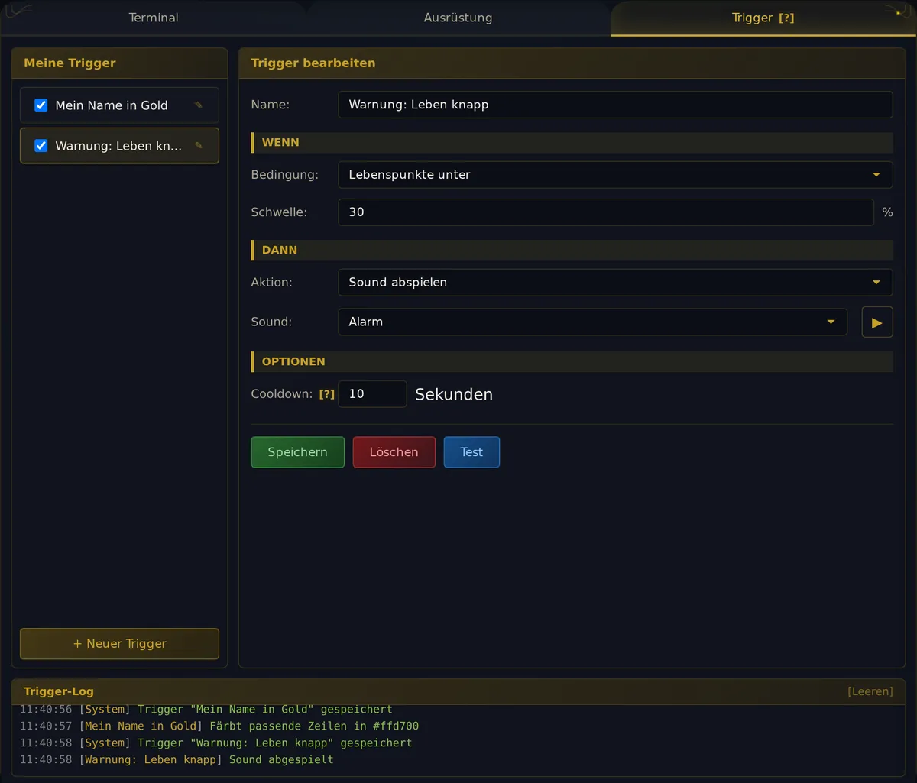Click pencil icon of Warnung: Leben knapp
The image size is (917, 783).
click(x=199, y=146)
